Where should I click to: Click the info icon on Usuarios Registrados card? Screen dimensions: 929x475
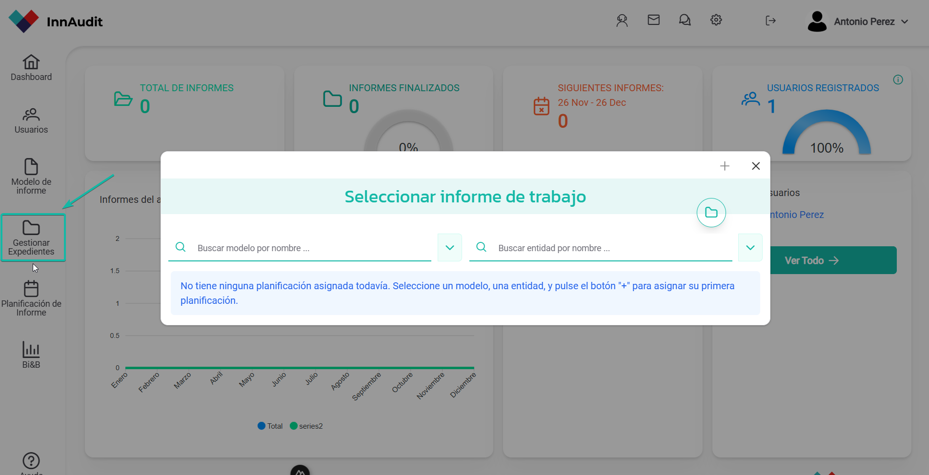click(x=898, y=79)
